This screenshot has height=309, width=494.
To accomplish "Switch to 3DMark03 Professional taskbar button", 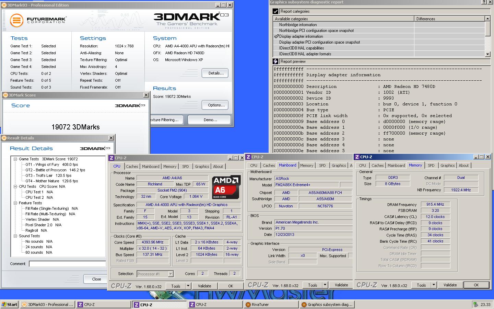I will pyautogui.click(x=47, y=305).
